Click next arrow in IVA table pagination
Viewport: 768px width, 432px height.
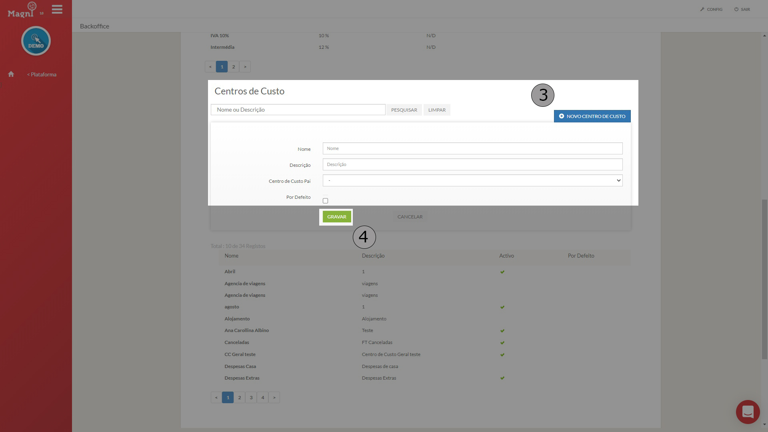pyautogui.click(x=245, y=67)
